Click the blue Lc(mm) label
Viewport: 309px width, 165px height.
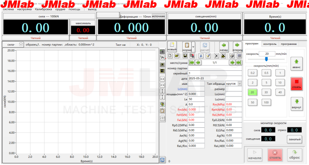tap(182, 89)
